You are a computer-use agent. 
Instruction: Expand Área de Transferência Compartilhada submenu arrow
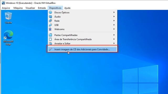[114, 39]
